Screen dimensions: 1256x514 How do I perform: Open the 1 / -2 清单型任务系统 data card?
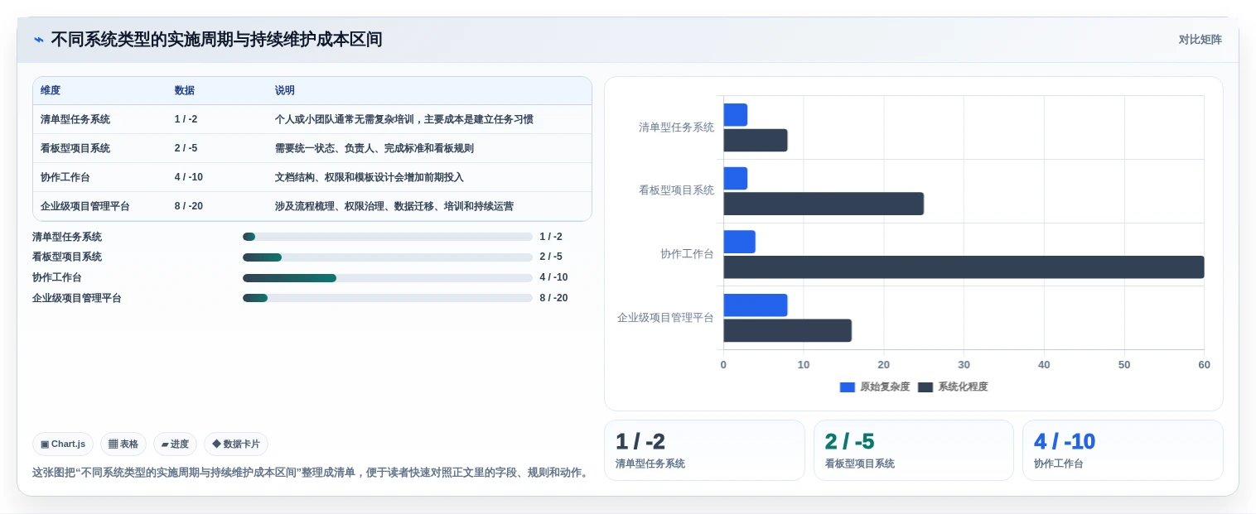pos(704,450)
